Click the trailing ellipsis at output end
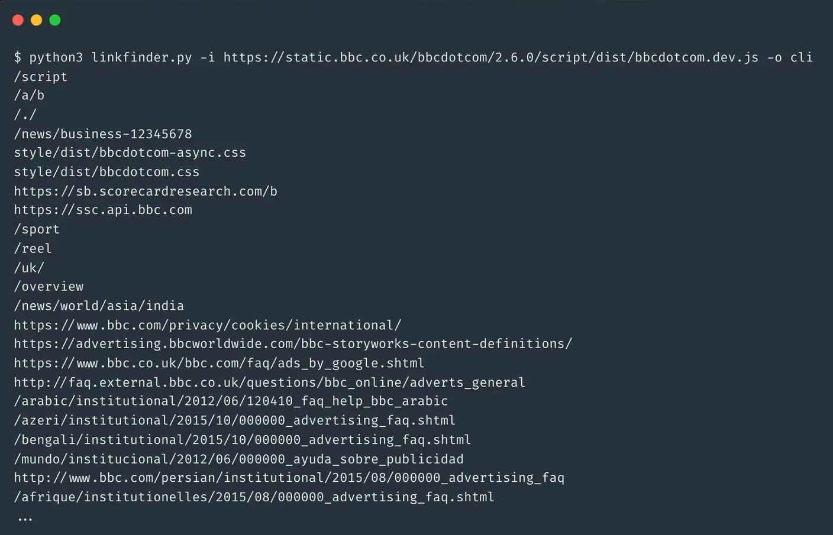The image size is (833, 535). point(25,518)
